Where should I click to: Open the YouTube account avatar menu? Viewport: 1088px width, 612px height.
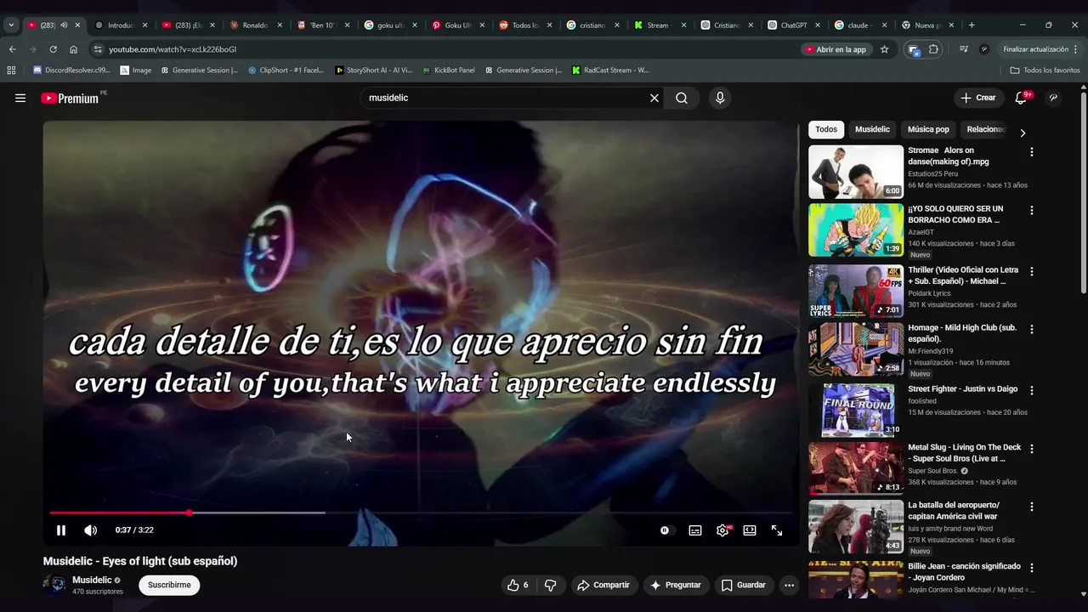click(1053, 98)
